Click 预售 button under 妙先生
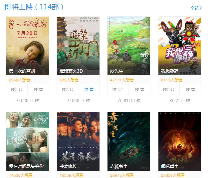The height and width of the screenshot is (178, 208). point(139,90)
